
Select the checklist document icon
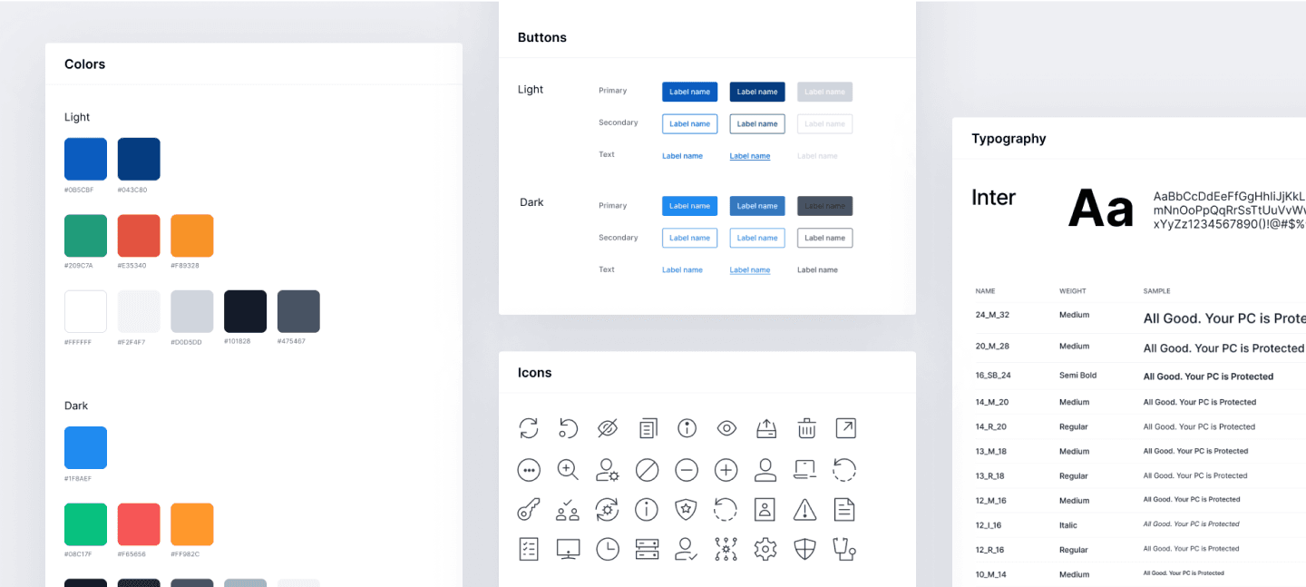point(529,549)
